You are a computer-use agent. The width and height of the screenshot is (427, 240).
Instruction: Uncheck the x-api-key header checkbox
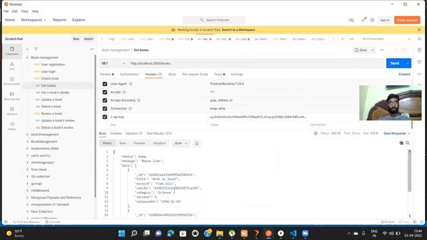[x=105, y=117]
